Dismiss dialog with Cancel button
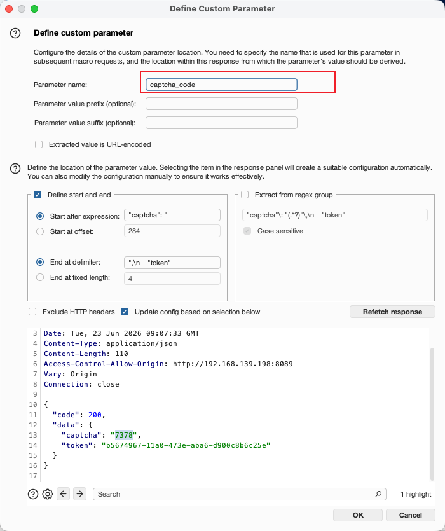The image size is (445, 531). point(411,515)
